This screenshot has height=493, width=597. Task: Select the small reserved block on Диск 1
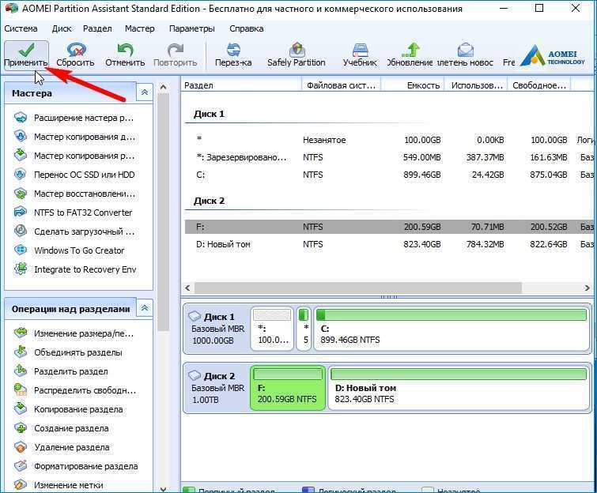[304, 329]
